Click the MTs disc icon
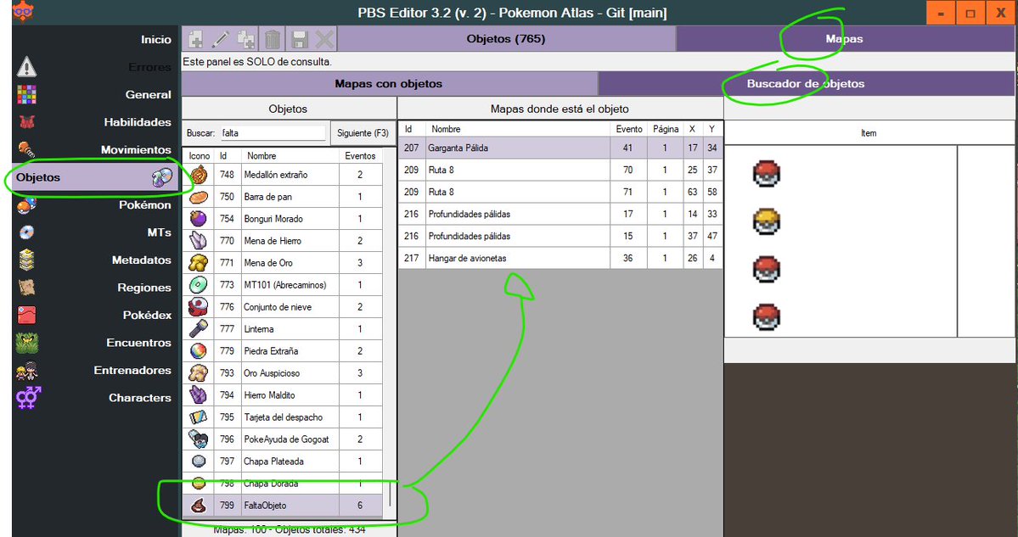Viewport: 1018px width, 537px height. coord(26,232)
